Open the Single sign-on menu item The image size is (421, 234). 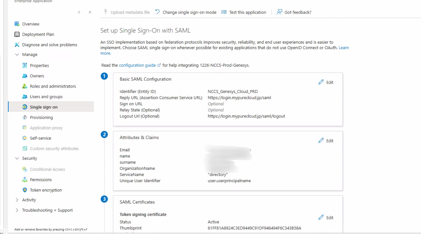tap(44, 107)
